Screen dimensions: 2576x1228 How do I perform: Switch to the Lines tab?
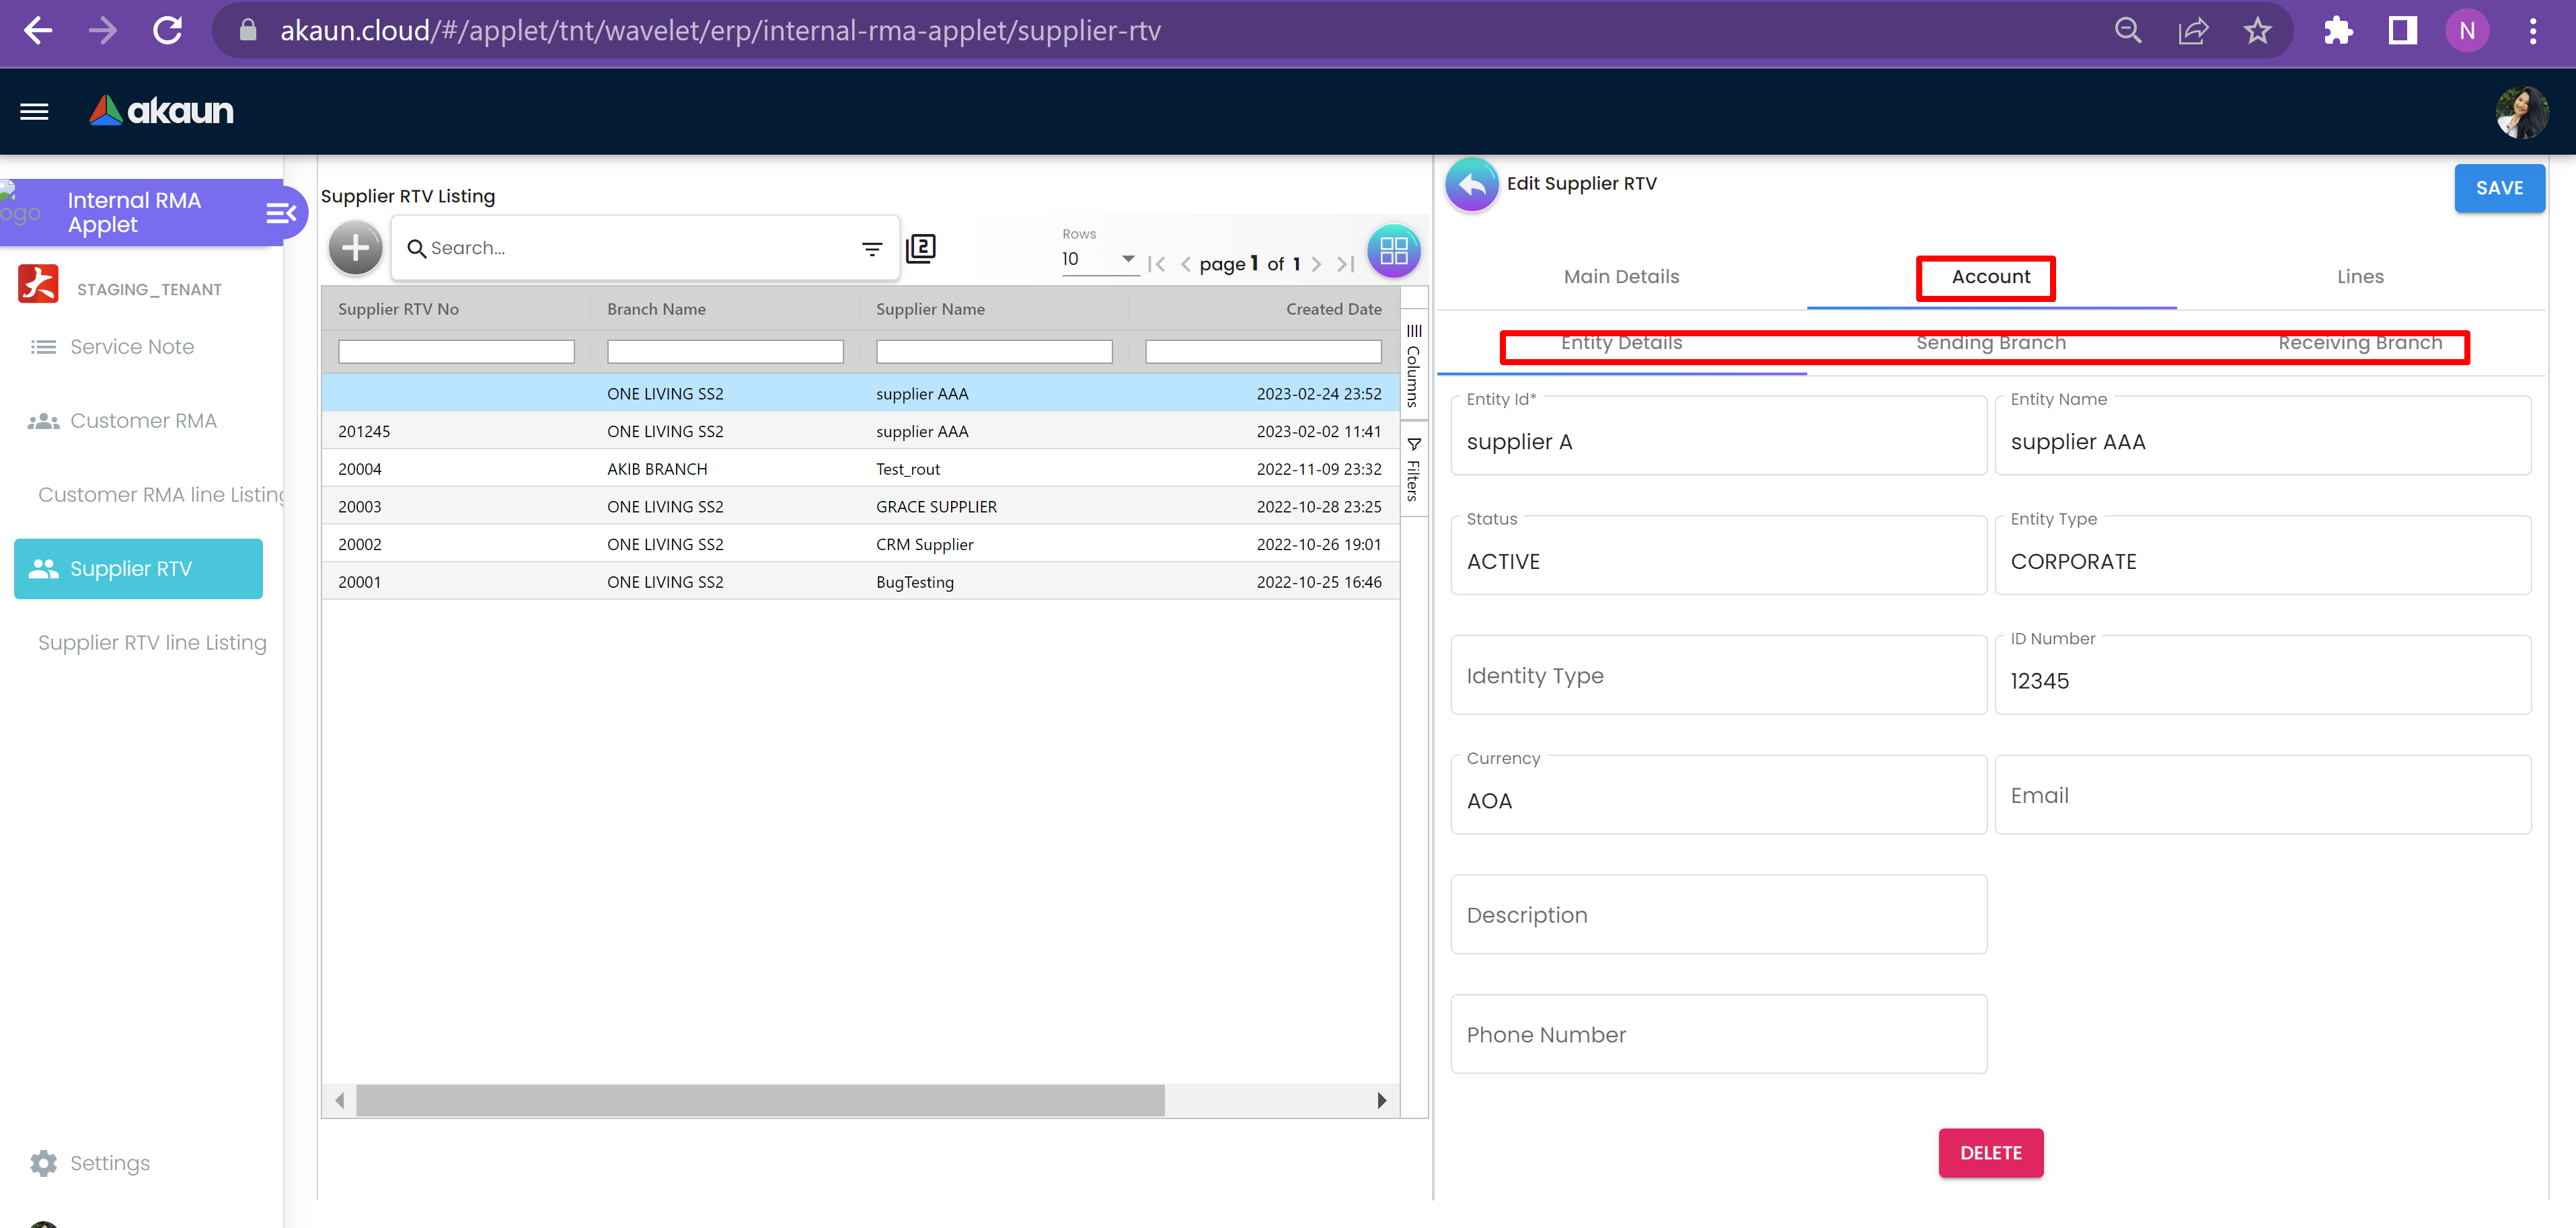(2359, 277)
